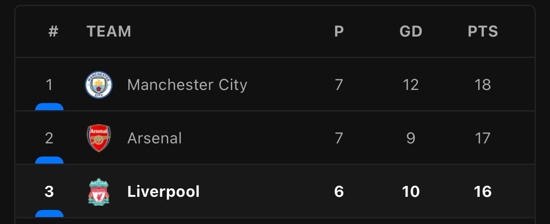Open the Liverpool team name

[x=164, y=192]
